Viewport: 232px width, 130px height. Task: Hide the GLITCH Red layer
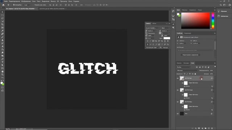click(178, 78)
